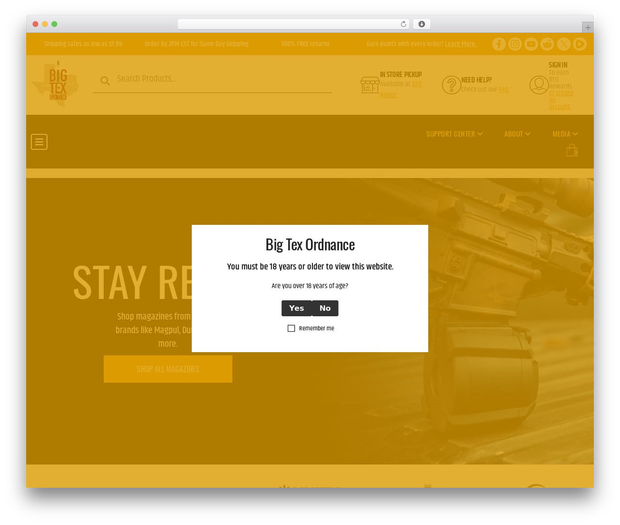Click the in-store pickup storefront icon
620x525 pixels.
pyautogui.click(x=370, y=85)
